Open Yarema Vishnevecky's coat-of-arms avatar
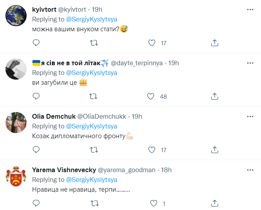261x210 pixels. pos(16,177)
